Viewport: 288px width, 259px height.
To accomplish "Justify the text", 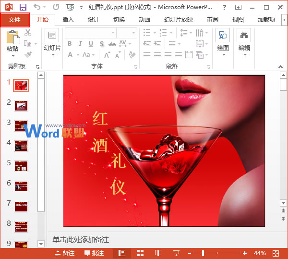I will pyautogui.click(x=179, y=55).
